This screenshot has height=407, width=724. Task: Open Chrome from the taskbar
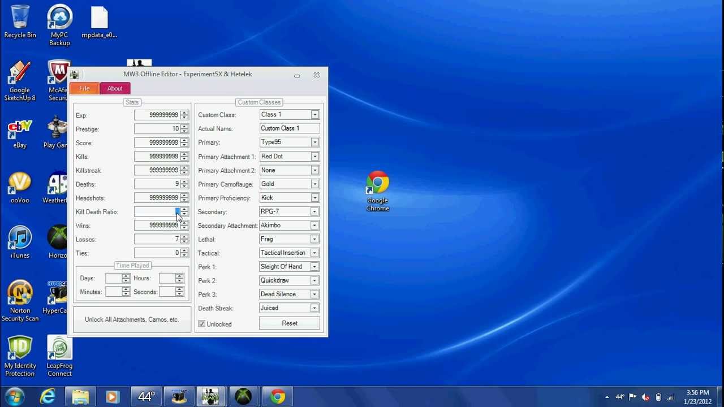277,397
